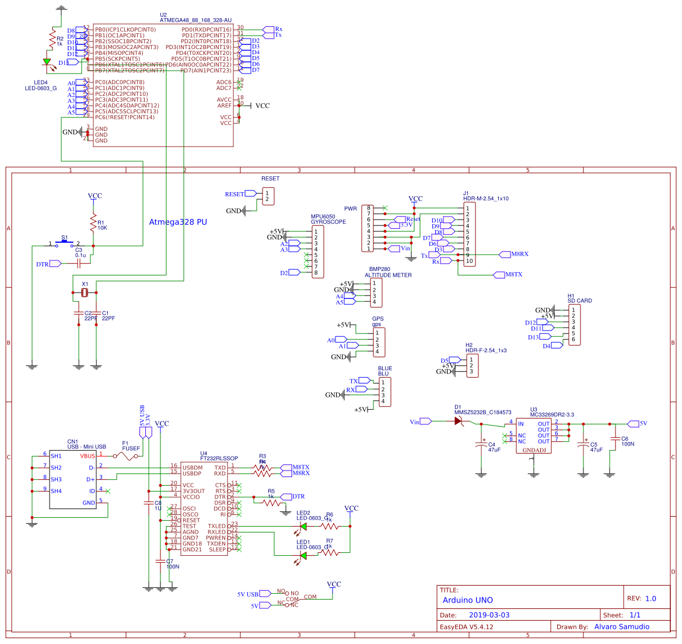The width and height of the screenshot is (682, 644).
Task: Select the REV '1.0' value
Action: point(650,598)
